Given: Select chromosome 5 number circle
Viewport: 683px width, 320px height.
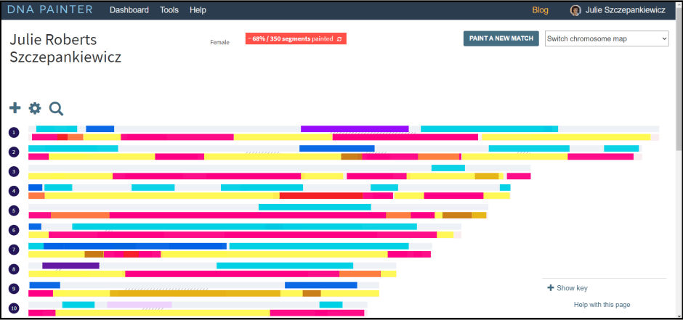Looking at the screenshot, I should tap(14, 210).
